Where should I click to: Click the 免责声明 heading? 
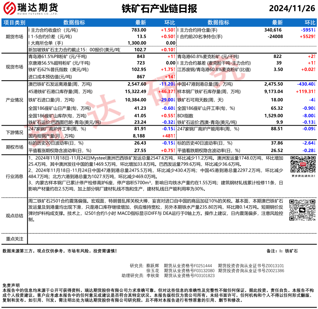(x=11, y=286)
